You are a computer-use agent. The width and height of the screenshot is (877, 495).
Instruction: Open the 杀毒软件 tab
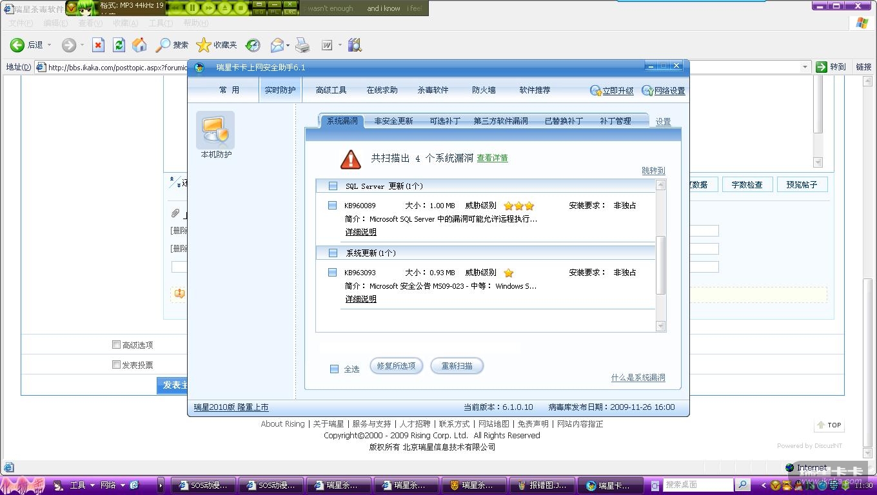click(433, 90)
